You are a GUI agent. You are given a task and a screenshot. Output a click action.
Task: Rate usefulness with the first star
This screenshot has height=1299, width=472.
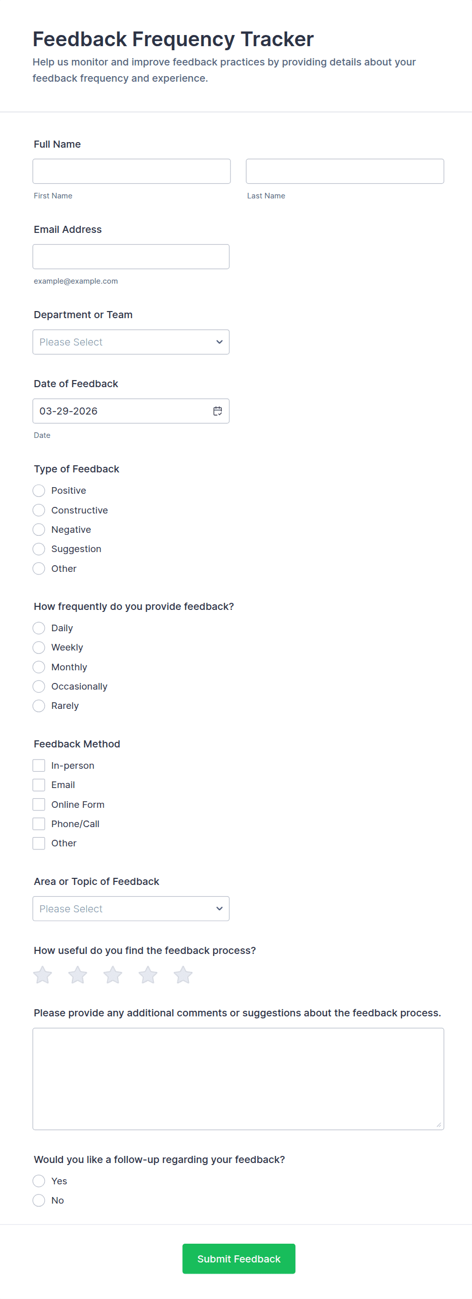click(43, 975)
